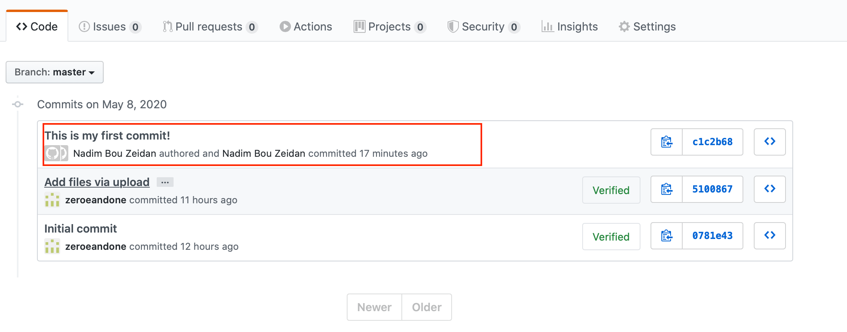Expand the commit message with the ellipsis button
This screenshot has height=332, width=847.
tap(165, 182)
